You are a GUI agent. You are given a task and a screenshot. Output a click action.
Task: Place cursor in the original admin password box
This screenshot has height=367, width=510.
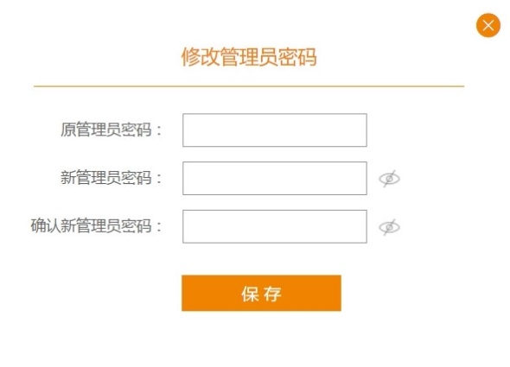(x=275, y=130)
